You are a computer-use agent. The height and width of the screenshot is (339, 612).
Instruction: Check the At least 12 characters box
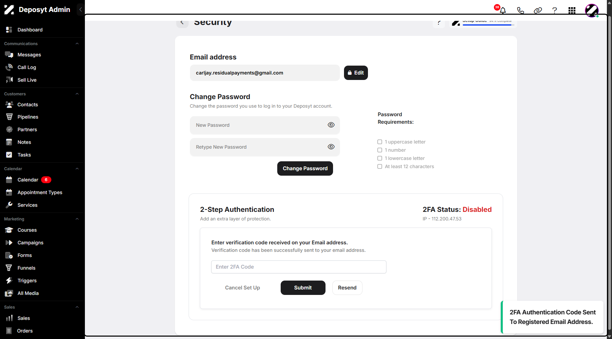click(380, 166)
